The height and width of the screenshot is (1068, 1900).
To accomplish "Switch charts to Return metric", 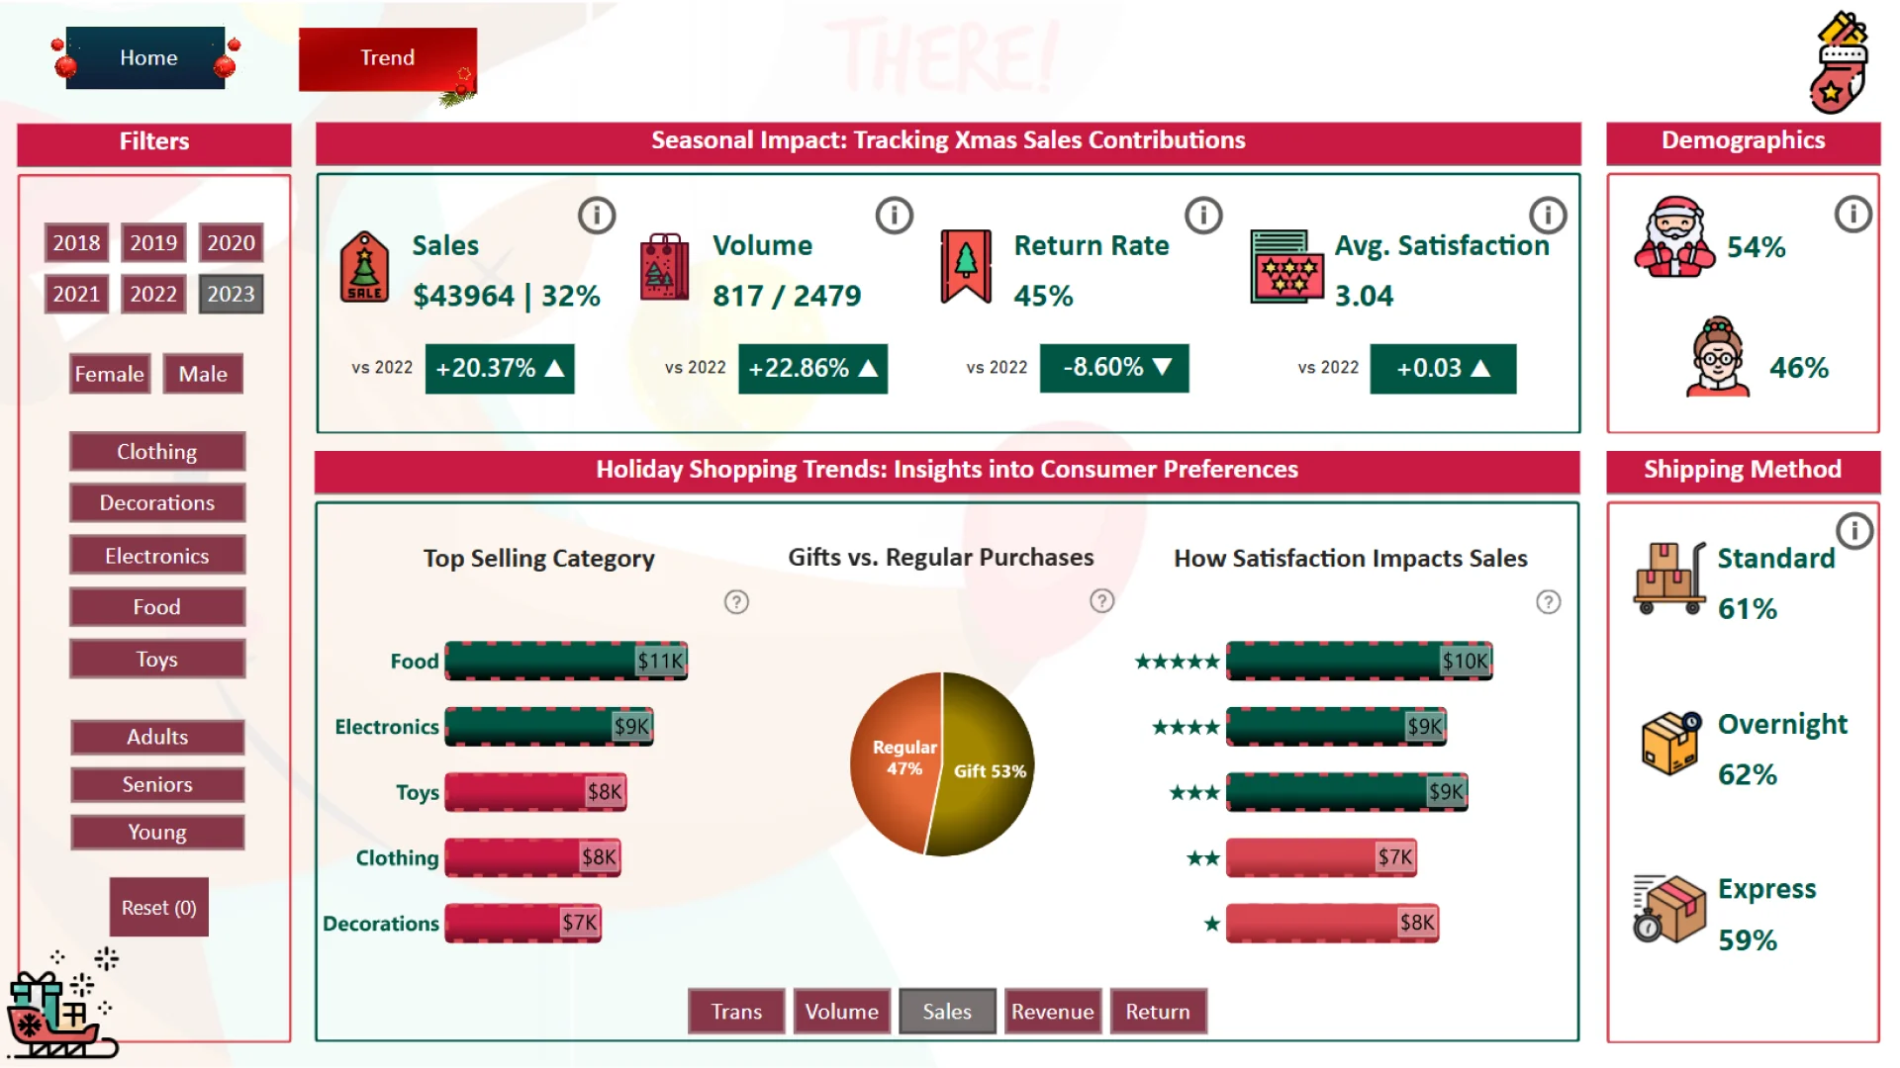I will [1158, 1011].
